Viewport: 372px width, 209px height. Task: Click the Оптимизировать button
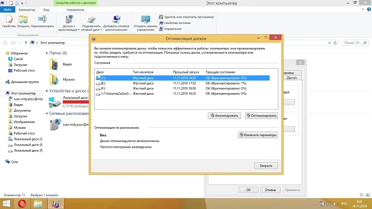261,115
